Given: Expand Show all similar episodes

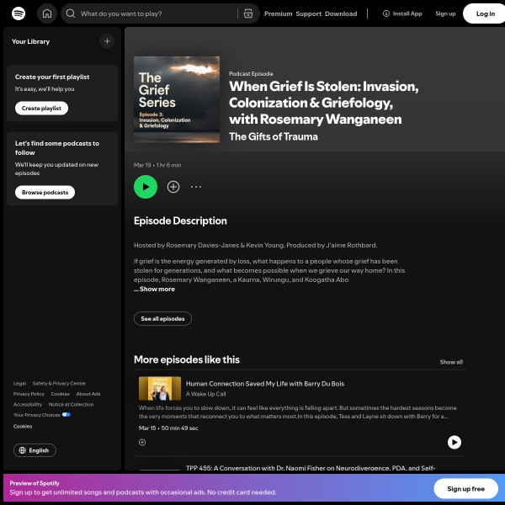Looking at the screenshot, I should click(451, 362).
